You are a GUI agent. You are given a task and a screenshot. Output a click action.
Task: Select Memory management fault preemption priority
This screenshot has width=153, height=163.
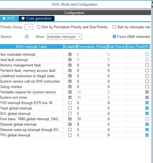coord(92,65)
